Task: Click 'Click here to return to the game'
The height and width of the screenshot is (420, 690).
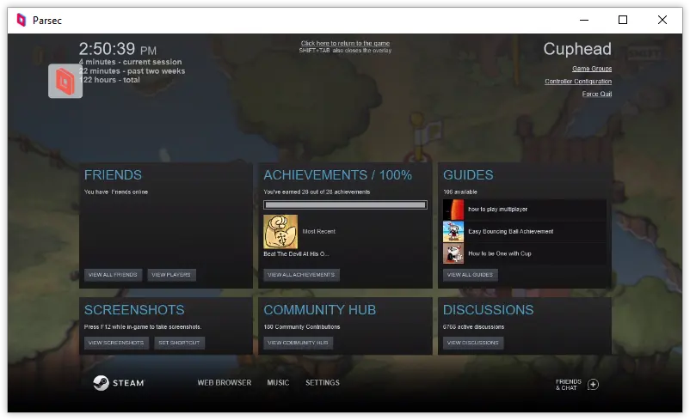Action: coord(345,43)
